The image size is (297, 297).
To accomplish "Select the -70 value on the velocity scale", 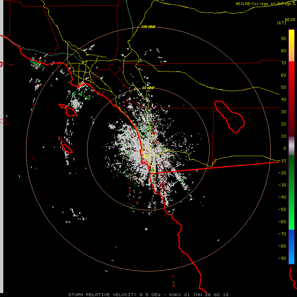I will (282, 234).
